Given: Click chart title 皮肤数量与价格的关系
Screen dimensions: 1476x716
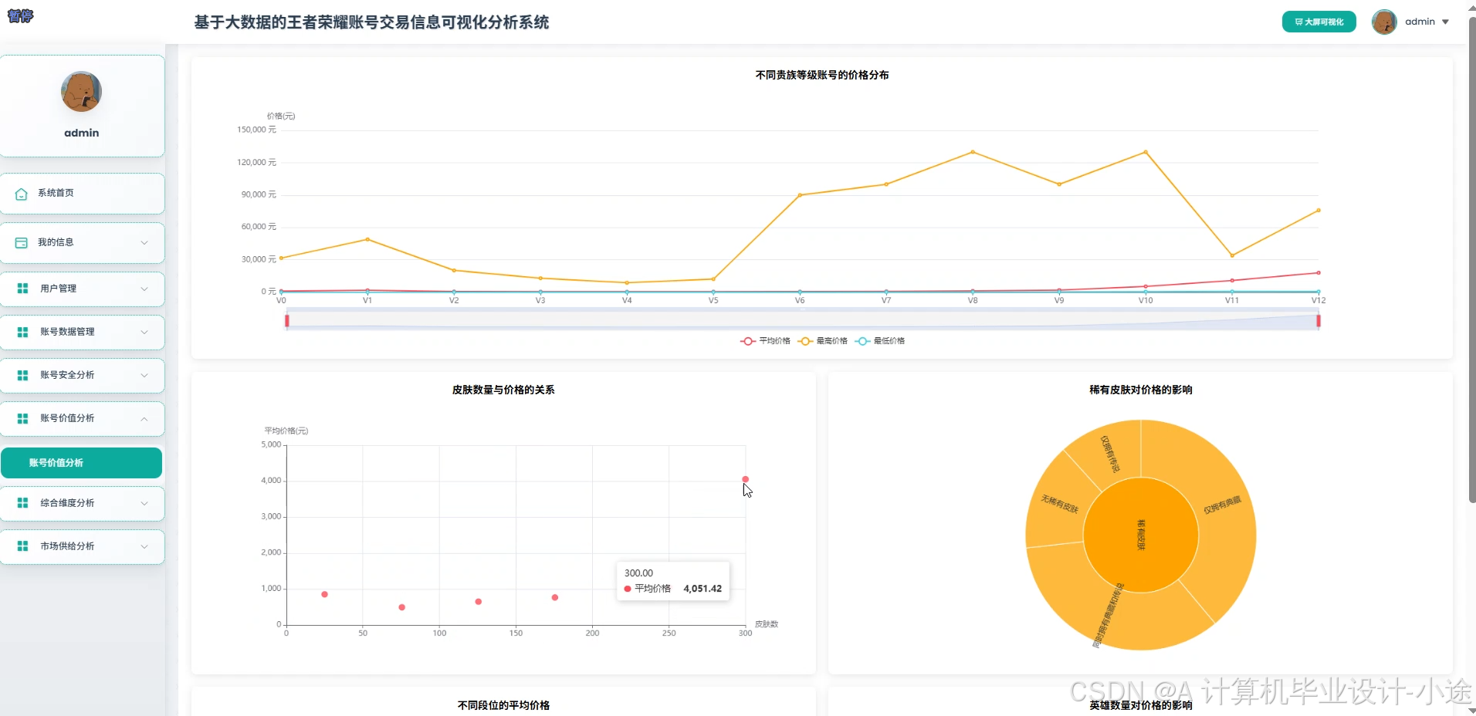Looking at the screenshot, I should click(x=503, y=390).
